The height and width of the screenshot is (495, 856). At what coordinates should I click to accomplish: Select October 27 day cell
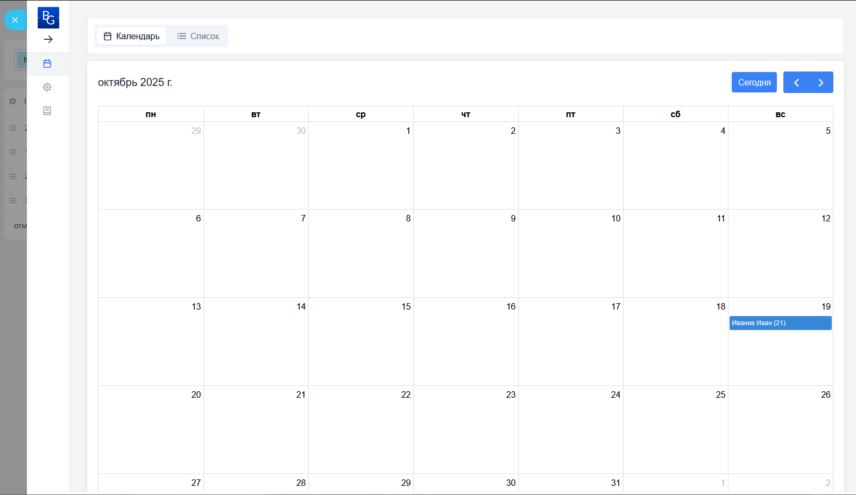click(151, 483)
